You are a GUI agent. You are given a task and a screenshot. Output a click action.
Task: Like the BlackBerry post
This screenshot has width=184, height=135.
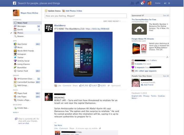59,86
